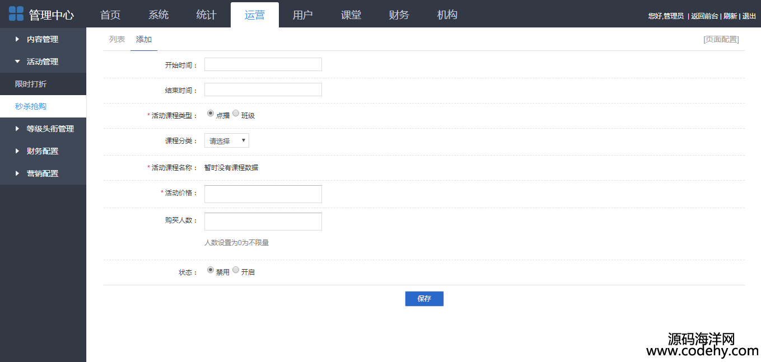761x362 pixels.
Task: Collapse the 活动管理 arrow
Action: 17,62
